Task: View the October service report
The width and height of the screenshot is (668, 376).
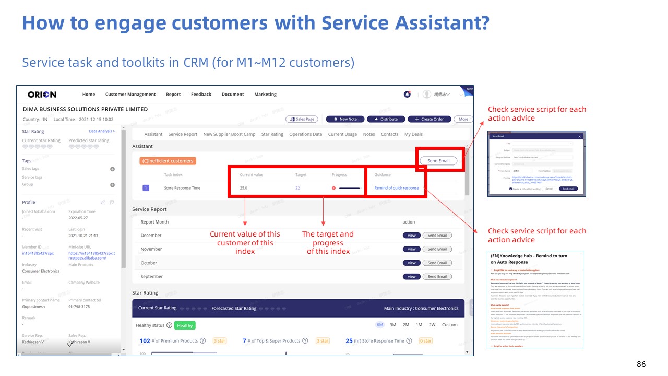Action: click(x=412, y=263)
